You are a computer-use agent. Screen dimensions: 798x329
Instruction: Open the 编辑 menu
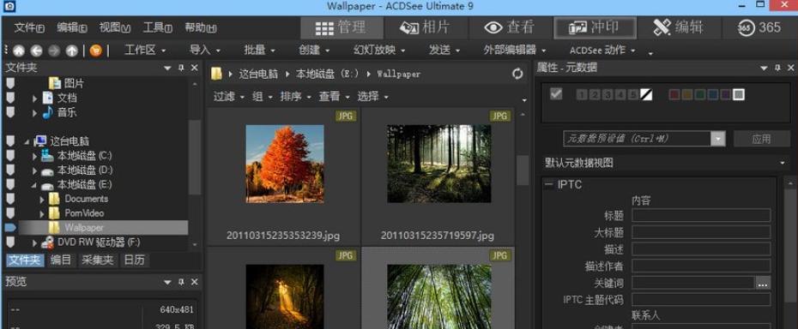72,28
